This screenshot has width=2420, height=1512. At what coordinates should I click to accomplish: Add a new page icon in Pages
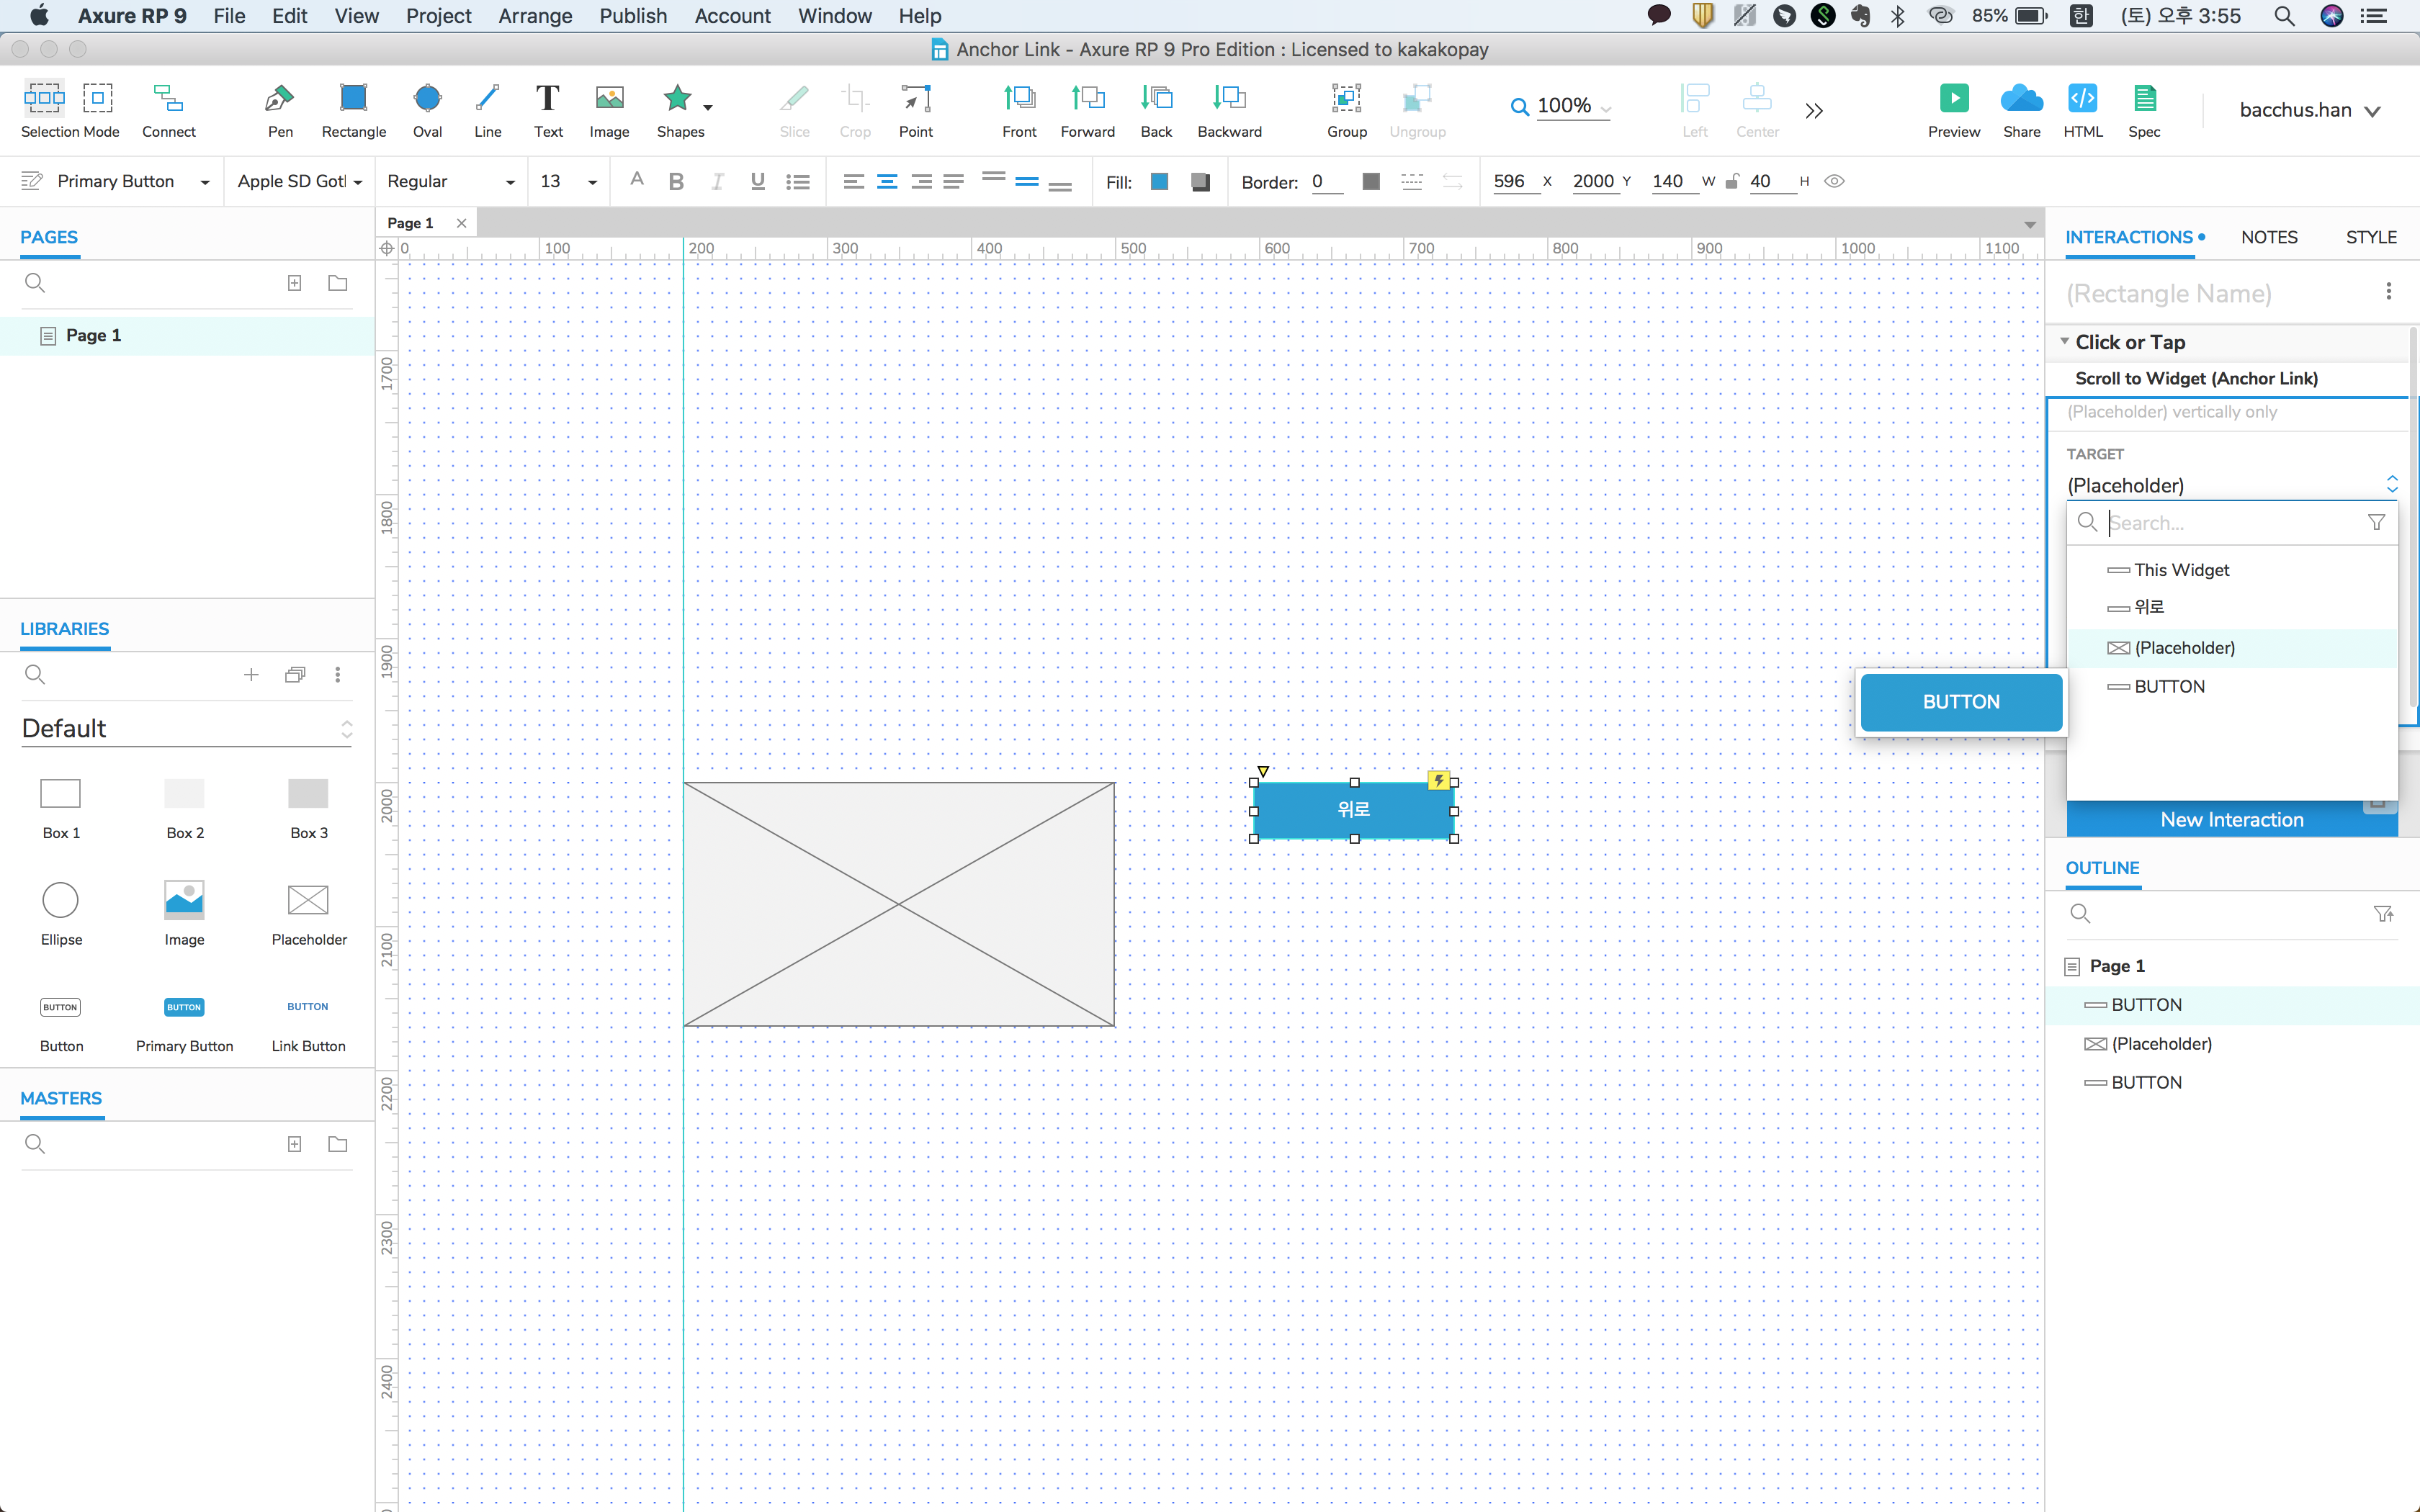click(x=294, y=283)
